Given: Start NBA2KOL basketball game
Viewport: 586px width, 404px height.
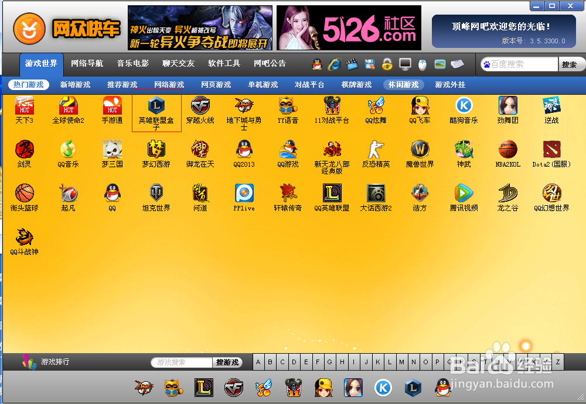Looking at the screenshot, I should click(x=507, y=153).
